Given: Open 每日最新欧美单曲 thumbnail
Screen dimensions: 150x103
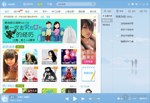Looking at the screenshot, I should [x=30, y=74].
